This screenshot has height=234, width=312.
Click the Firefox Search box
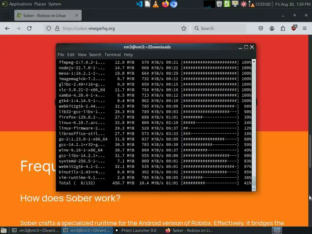(x=219, y=28)
